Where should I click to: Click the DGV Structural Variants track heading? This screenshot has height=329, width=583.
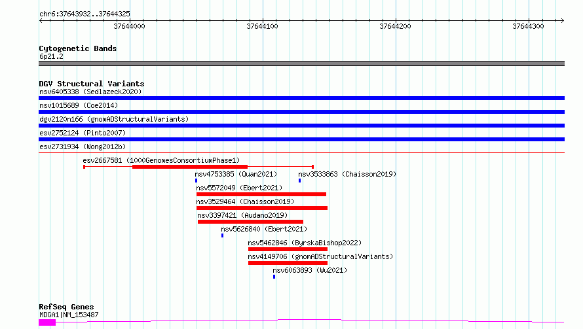tap(92, 84)
